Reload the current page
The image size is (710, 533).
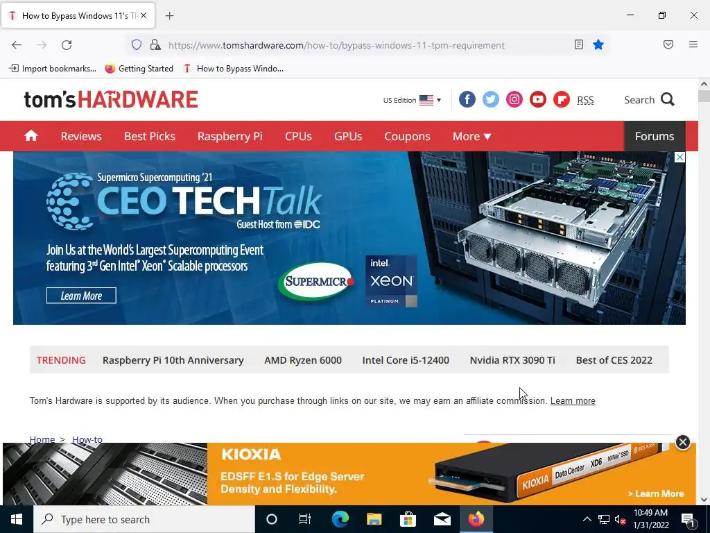click(x=67, y=45)
